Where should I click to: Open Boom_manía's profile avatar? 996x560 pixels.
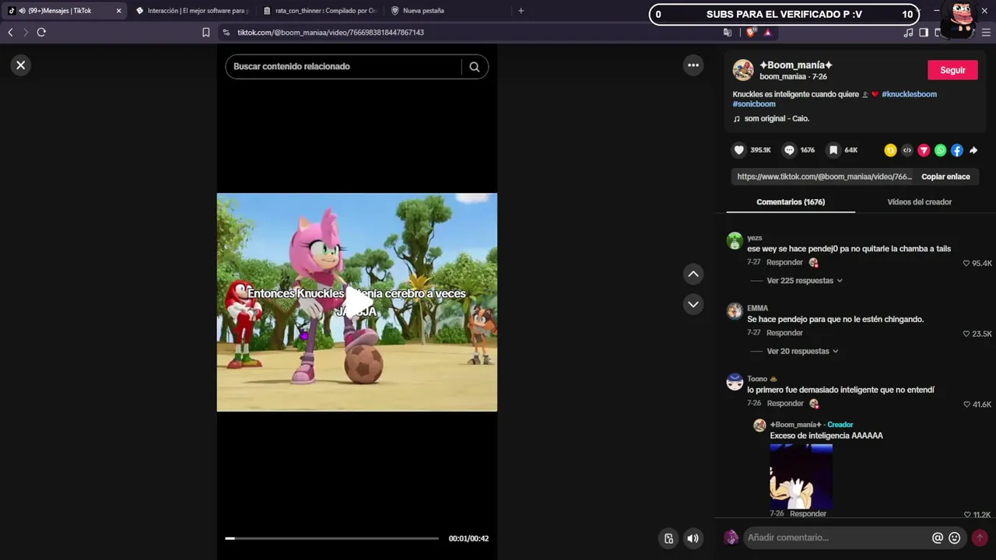pos(743,70)
